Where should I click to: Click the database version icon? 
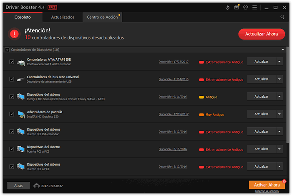36,186
